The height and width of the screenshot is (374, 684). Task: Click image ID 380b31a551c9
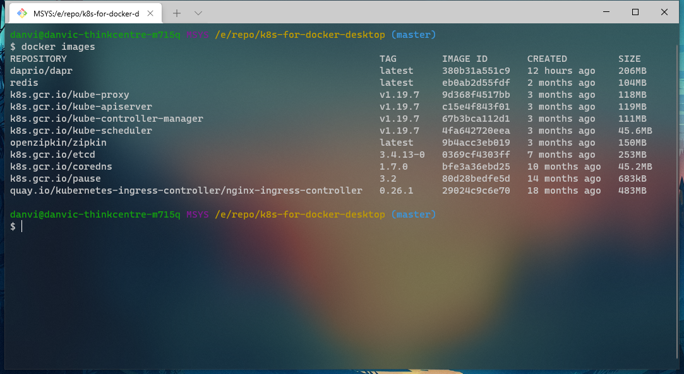[x=476, y=71]
